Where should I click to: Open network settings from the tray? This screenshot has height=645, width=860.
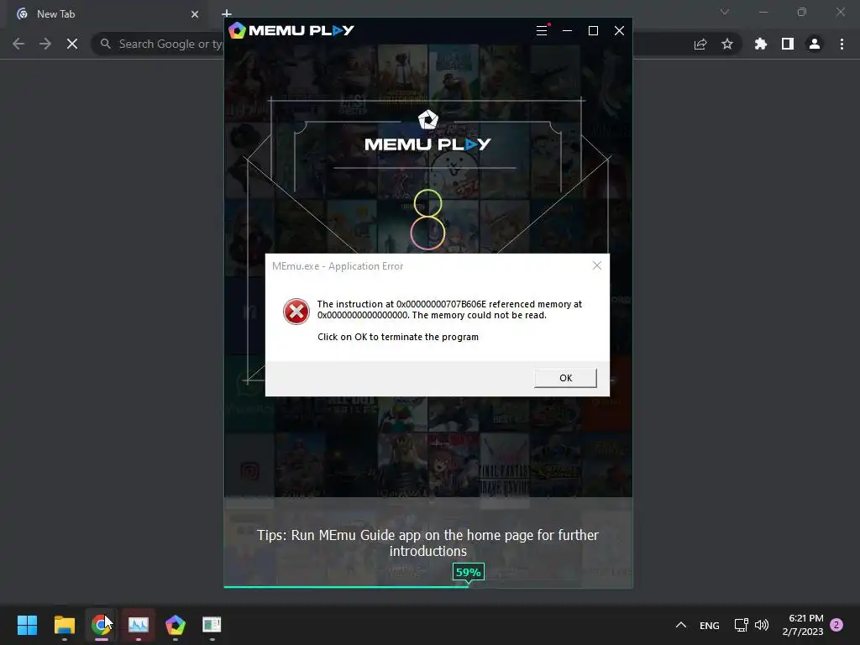click(741, 625)
